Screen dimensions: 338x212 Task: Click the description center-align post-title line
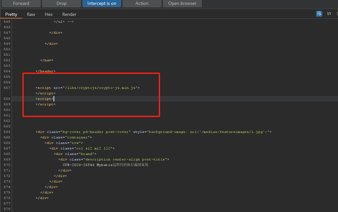[114, 159]
